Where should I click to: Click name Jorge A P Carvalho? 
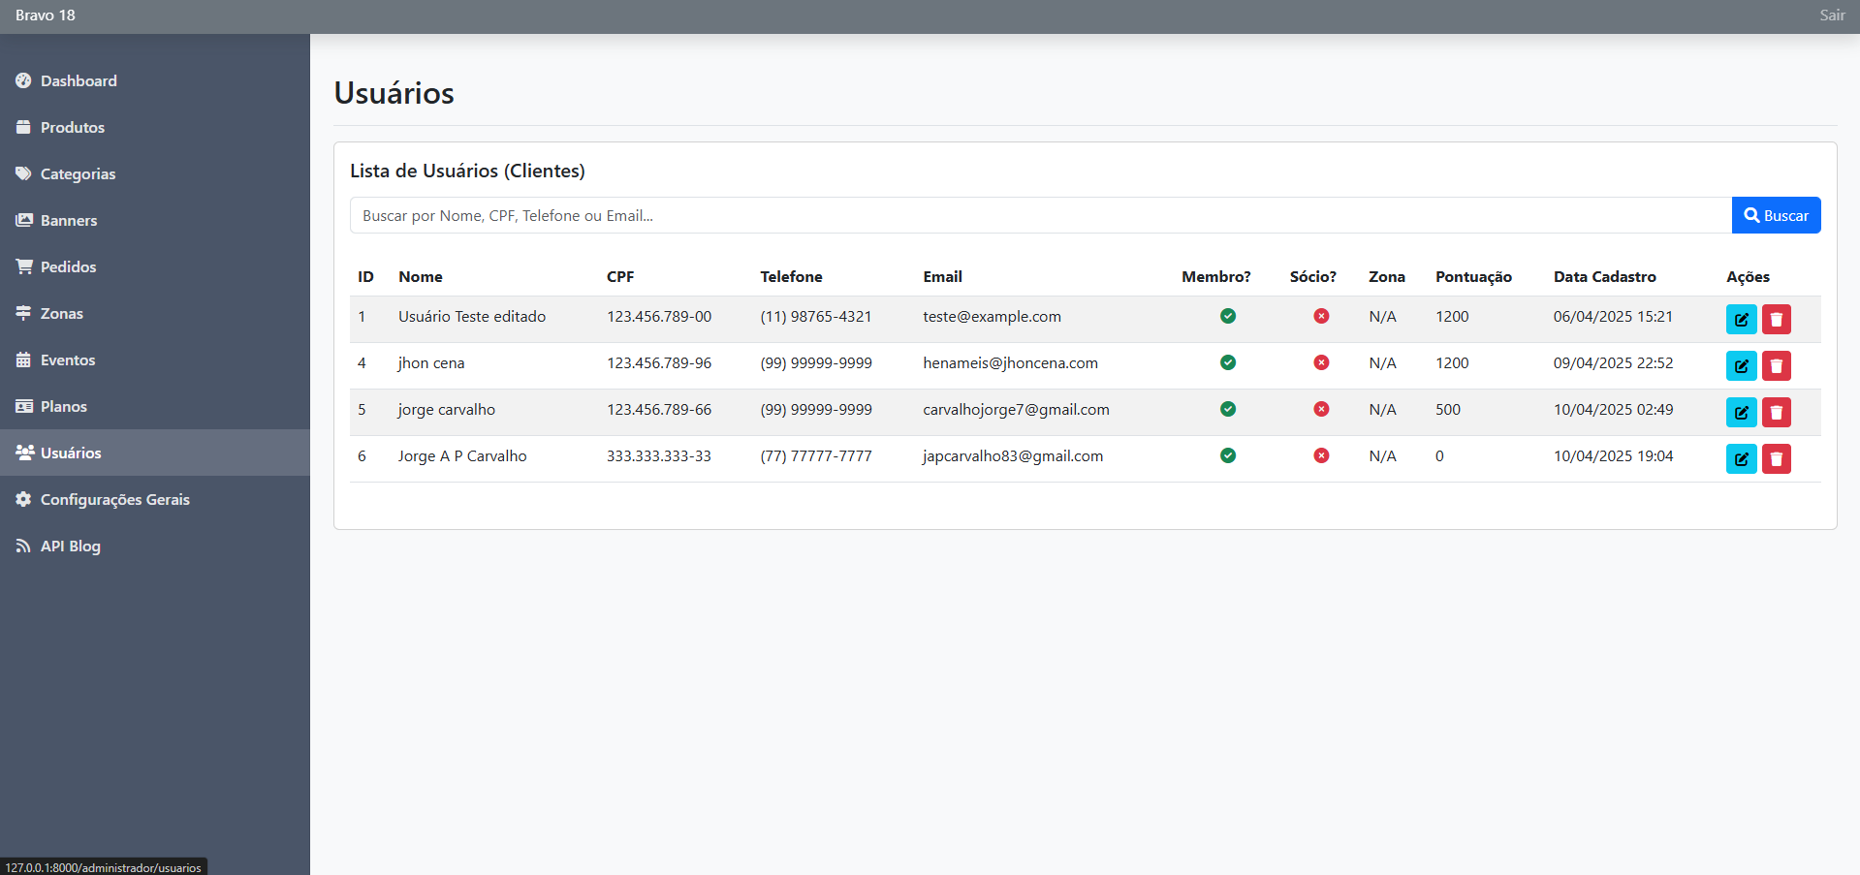click(x=462, y=456)
